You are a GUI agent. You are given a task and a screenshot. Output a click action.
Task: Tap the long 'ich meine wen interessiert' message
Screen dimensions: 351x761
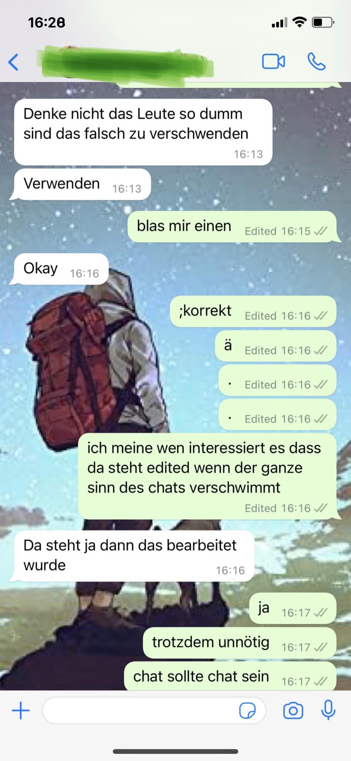tap(209, 476)
